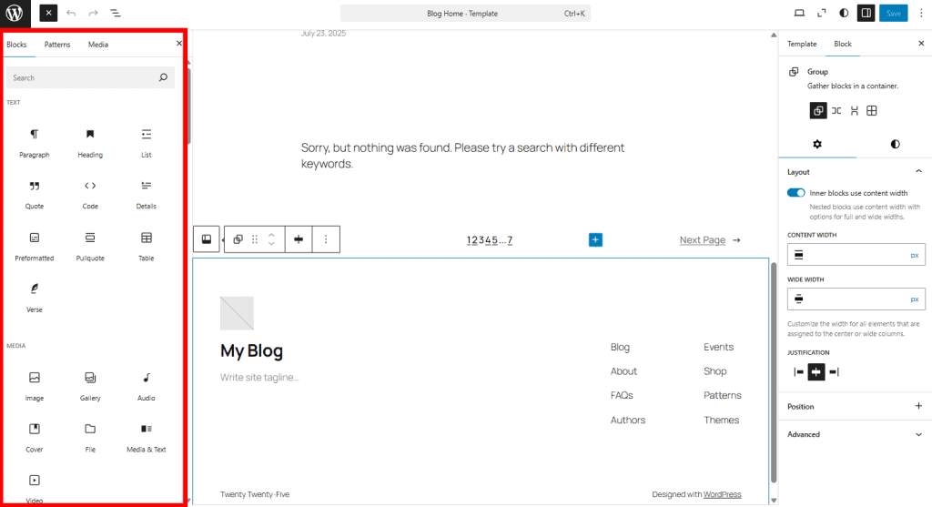Redo the last change

coord(94,13)
